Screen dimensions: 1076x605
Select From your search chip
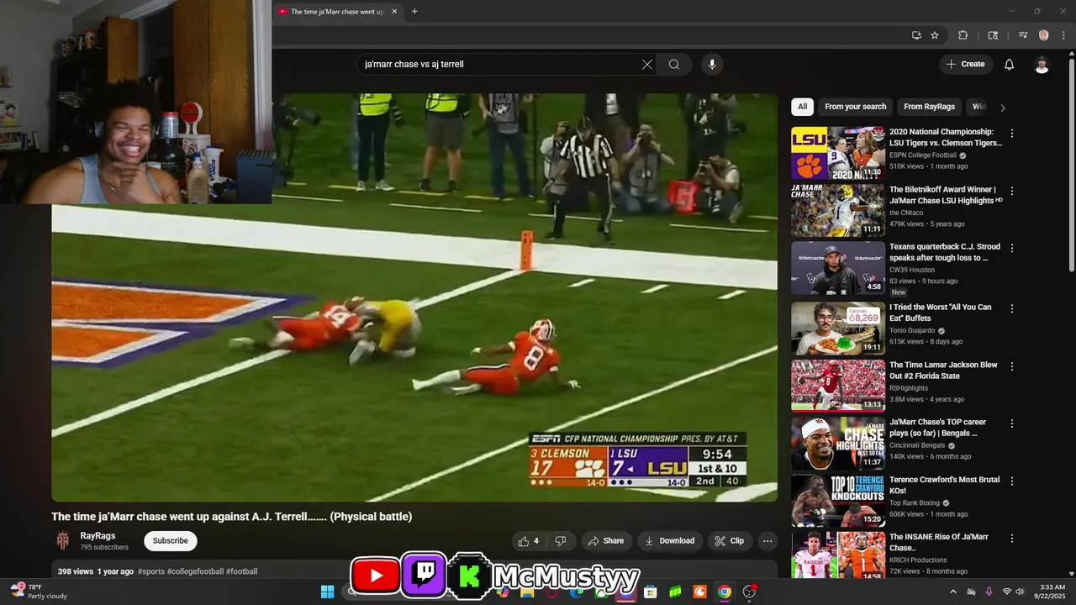pos(855,107)
